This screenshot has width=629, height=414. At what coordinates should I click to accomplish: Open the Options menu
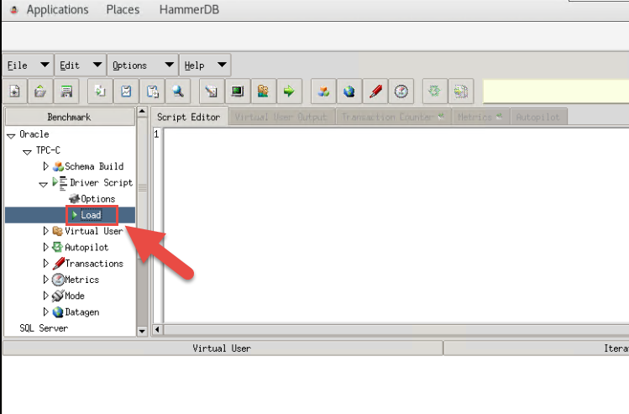(x=143, y=65)
